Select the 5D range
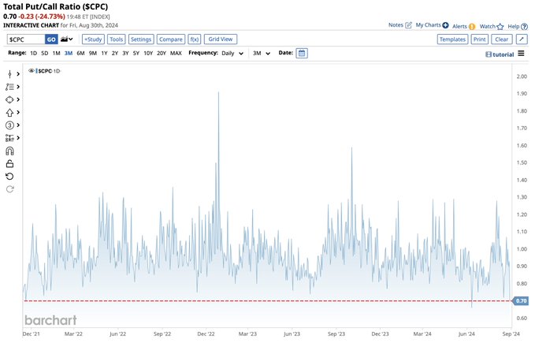535x343 pixels. click(x=45, y=54)
